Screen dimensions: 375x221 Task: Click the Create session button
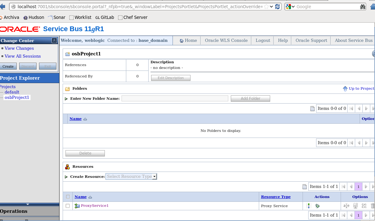coord(8,66)
